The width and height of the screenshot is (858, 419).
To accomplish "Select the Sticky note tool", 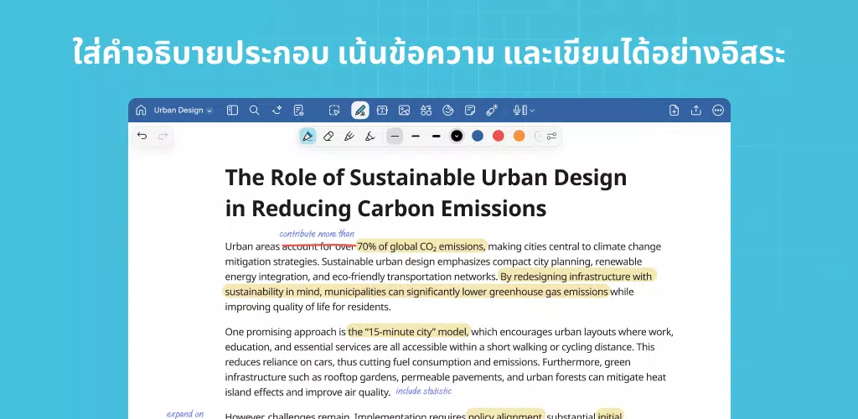I will tap(469, 111).
